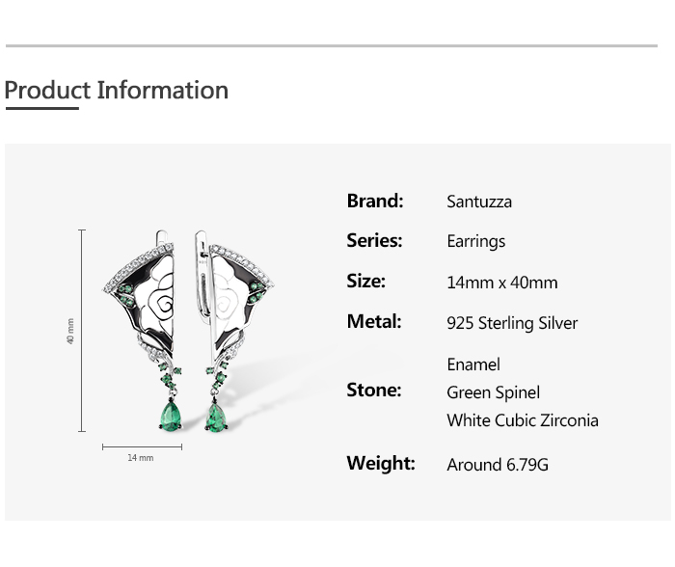This screenshot has width=675, height=567.
Task: Click the 40 mm height dimension label
Action: click(70, 332)
